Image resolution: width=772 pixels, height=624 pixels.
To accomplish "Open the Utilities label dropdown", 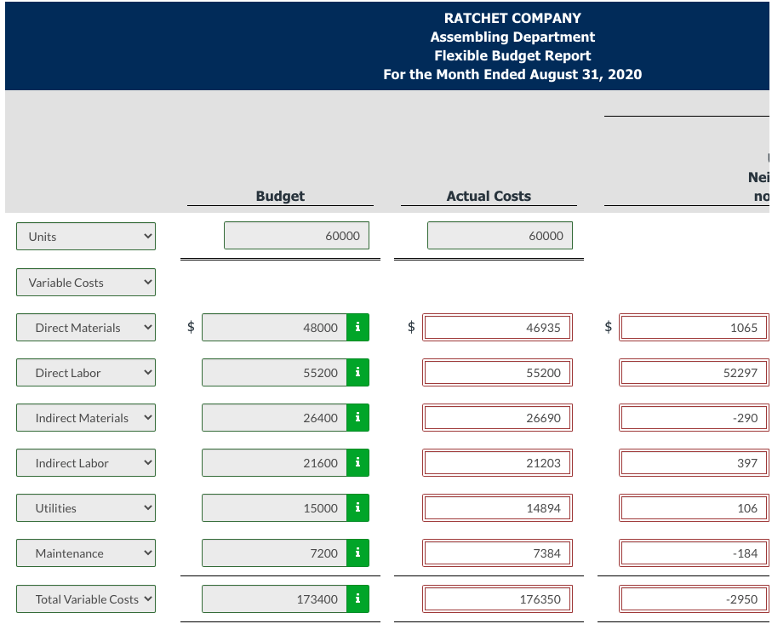I will coord(85,507).
